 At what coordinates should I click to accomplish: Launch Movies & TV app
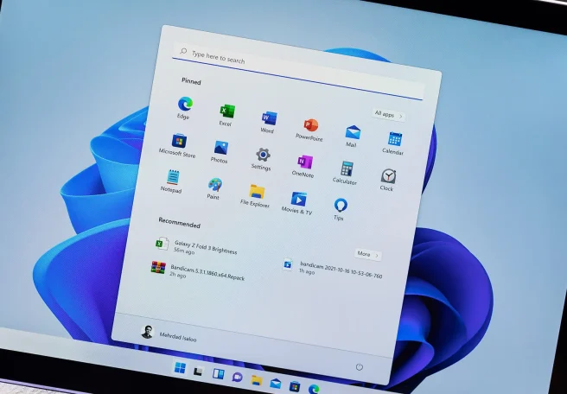click(x=297, y=203)
